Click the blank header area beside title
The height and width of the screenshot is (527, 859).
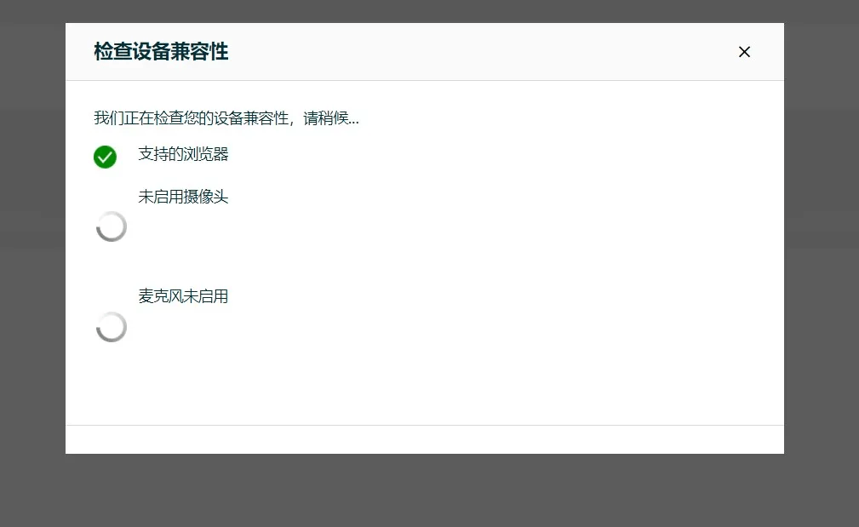click(x=477, y=52)
